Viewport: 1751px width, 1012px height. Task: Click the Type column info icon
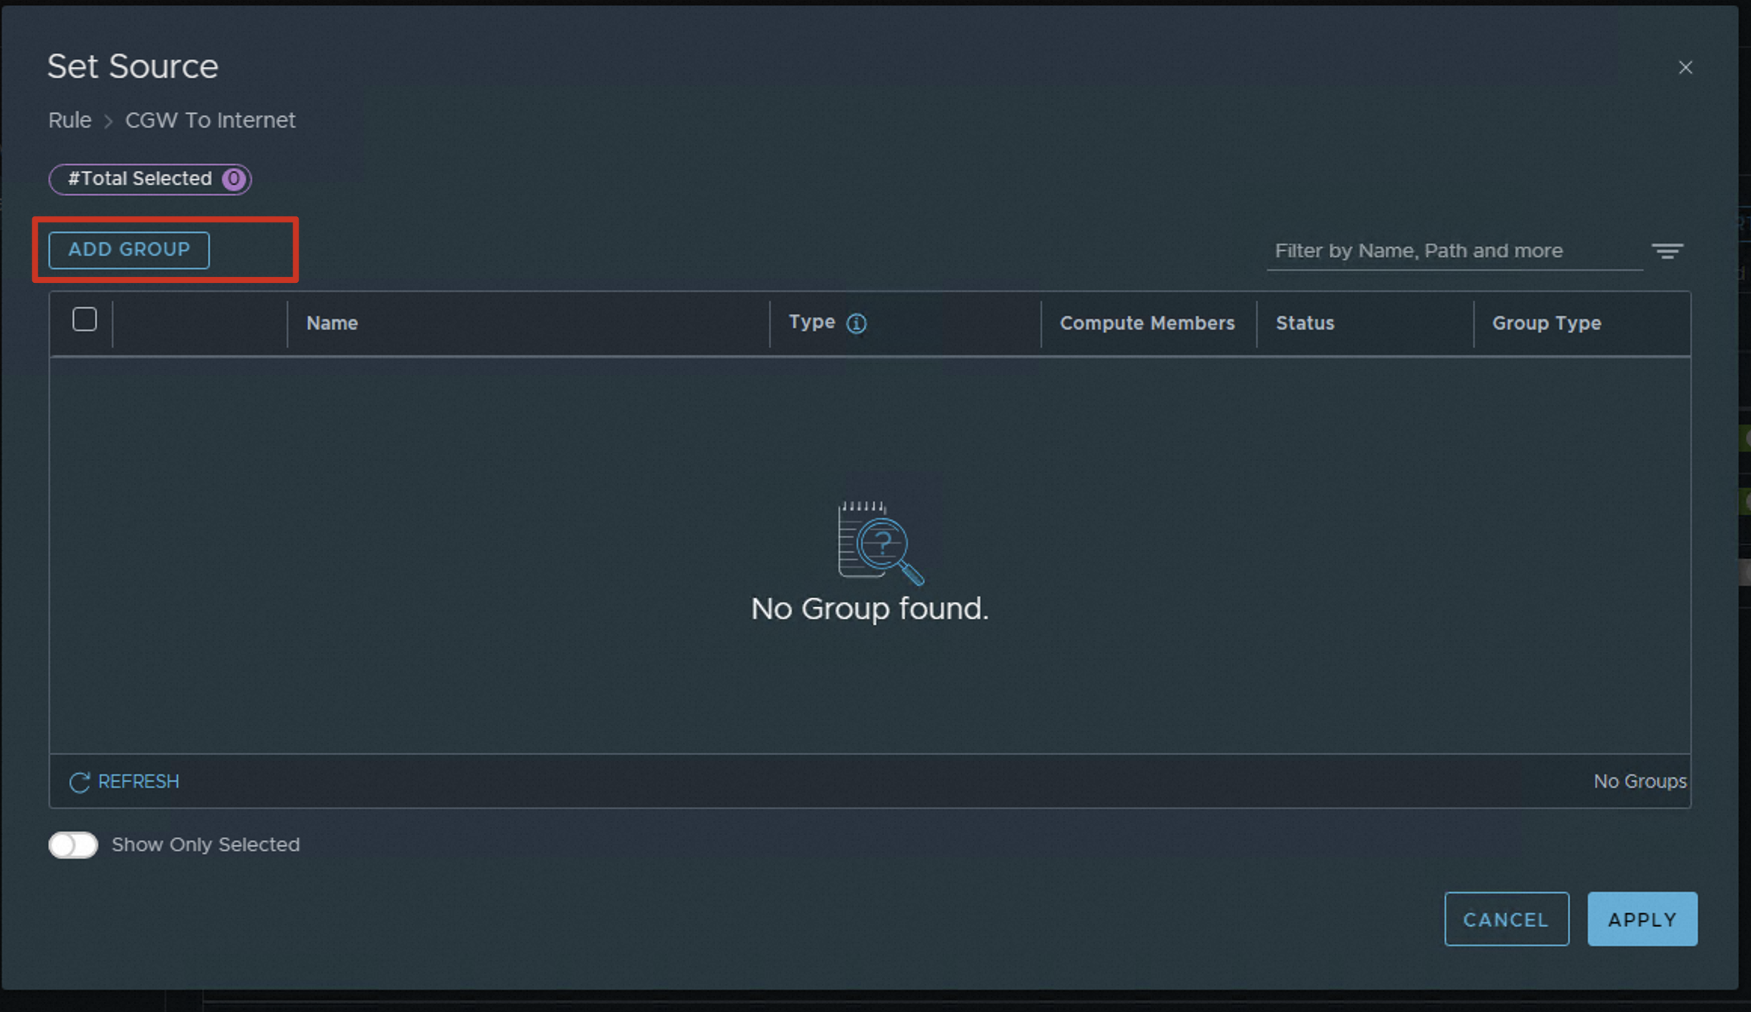(856, 324)
